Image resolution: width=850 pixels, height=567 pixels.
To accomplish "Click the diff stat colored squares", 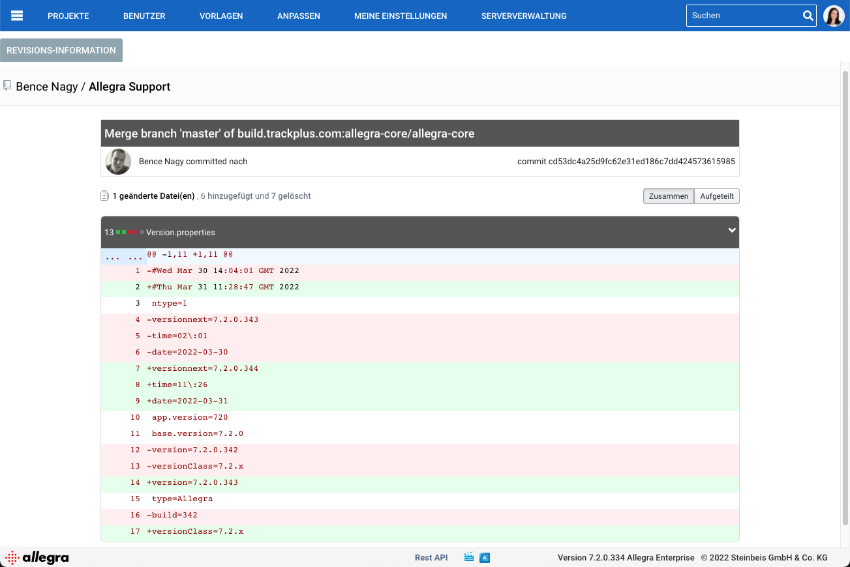I will (x=130, y=232).
